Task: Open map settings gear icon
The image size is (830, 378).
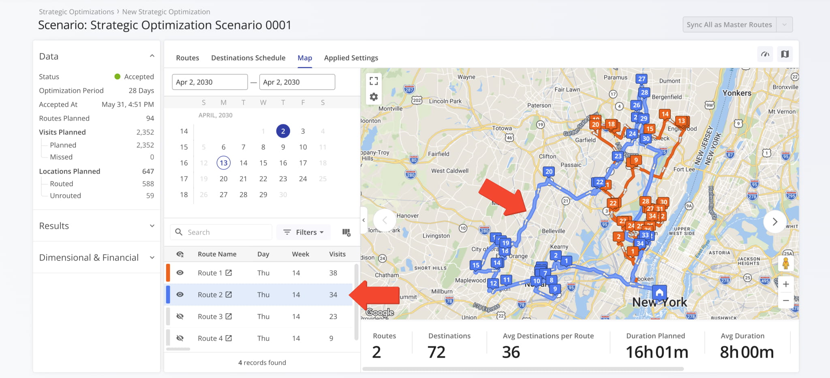Action: (x=374, y=97)
